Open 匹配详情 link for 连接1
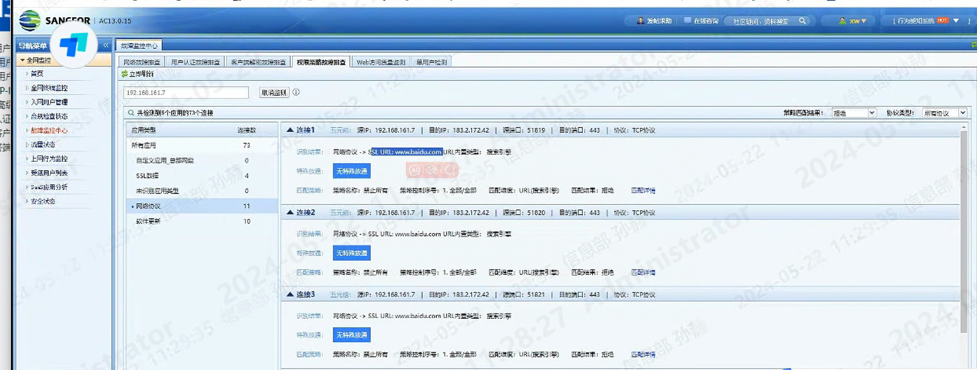Viewport: 977px width, 370px height. point(643,190)
